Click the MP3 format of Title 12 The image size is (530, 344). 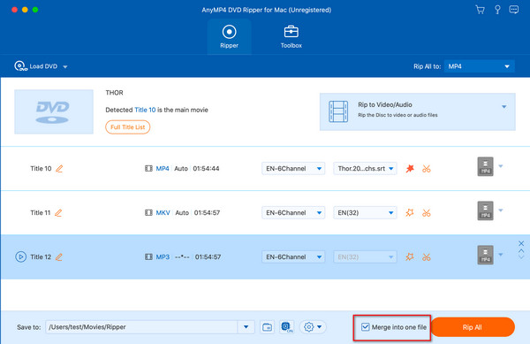coord(163,257)
